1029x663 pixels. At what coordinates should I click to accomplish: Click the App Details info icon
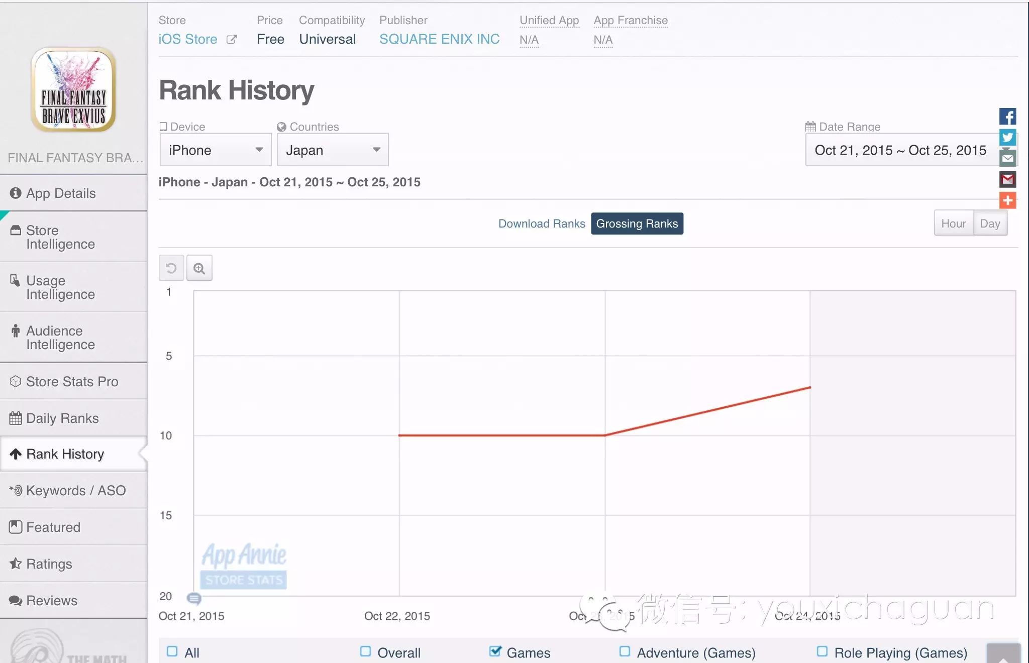coord(16,193)
